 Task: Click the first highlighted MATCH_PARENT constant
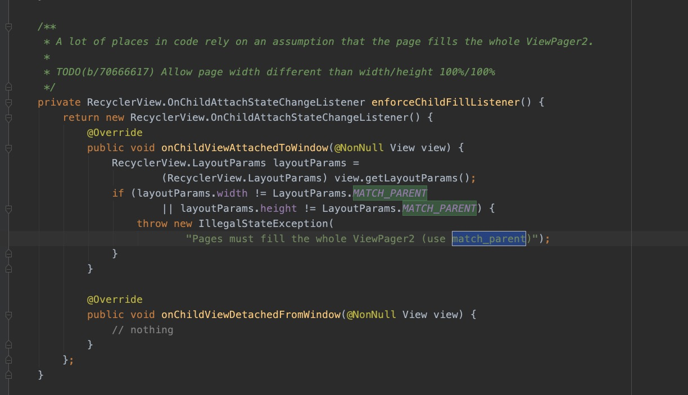(x=390, y=193)
